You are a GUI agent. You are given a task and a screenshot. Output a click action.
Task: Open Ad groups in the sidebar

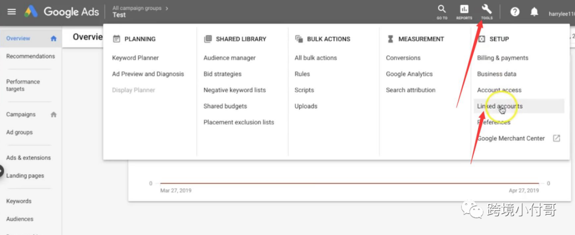(x=20, y=132)
